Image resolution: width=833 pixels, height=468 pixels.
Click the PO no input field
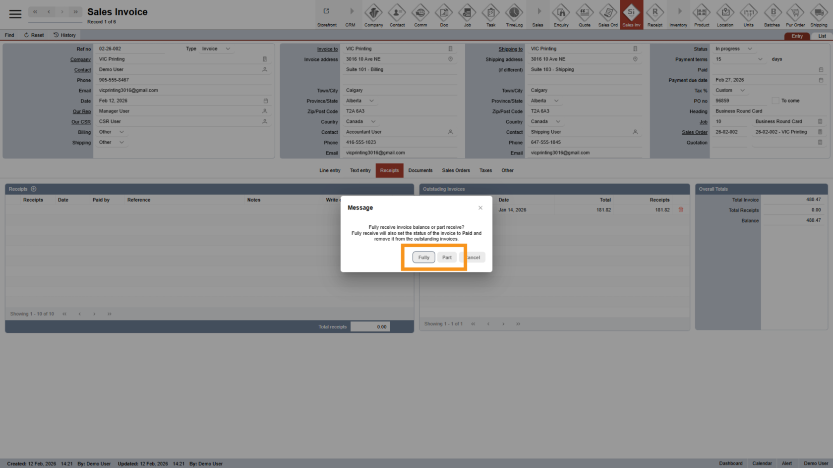point(739,101)
